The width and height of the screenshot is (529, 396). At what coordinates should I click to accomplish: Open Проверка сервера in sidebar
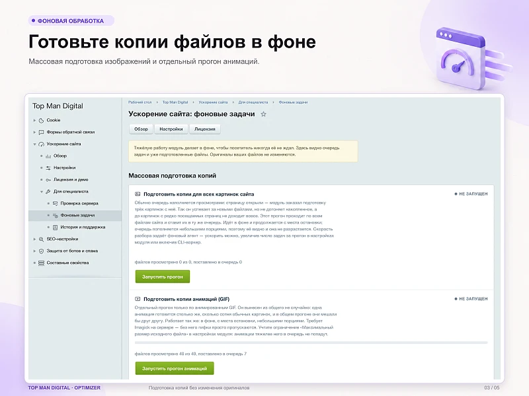(x=79, y=203)
